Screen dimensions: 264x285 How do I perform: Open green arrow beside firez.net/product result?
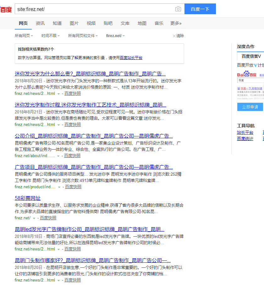click(59, 187)
